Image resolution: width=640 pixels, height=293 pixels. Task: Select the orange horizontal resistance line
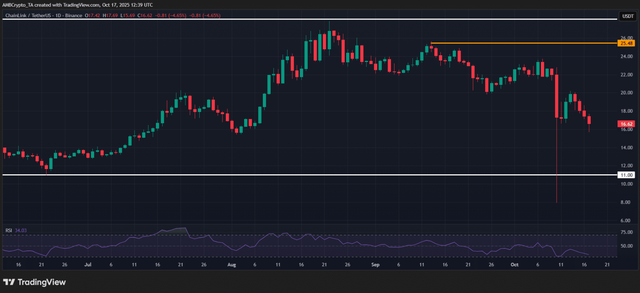point(523,43)
